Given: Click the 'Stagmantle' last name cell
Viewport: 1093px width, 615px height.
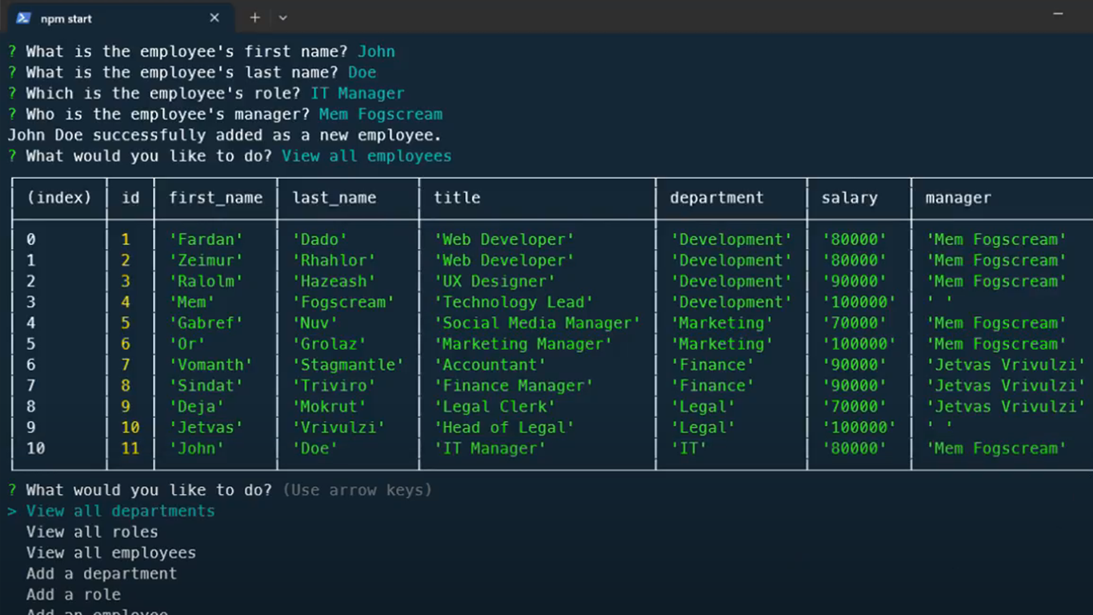Looking at the screenshot, I should click(x=348, y=364).
